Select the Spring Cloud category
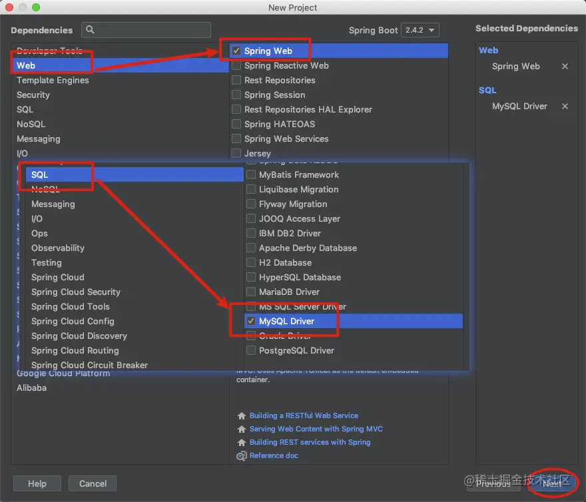Screen dimensions: 586x502 click(57, 277)
